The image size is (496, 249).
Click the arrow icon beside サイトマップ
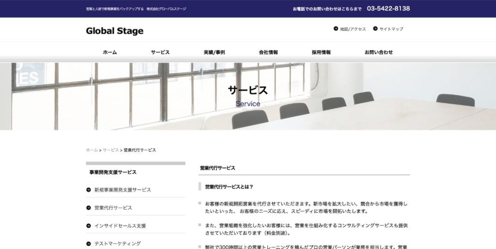click(x=375, y=29)
